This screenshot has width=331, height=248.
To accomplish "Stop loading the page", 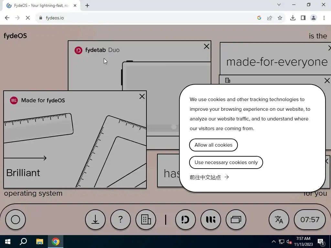I will click(x=28, y=18).
